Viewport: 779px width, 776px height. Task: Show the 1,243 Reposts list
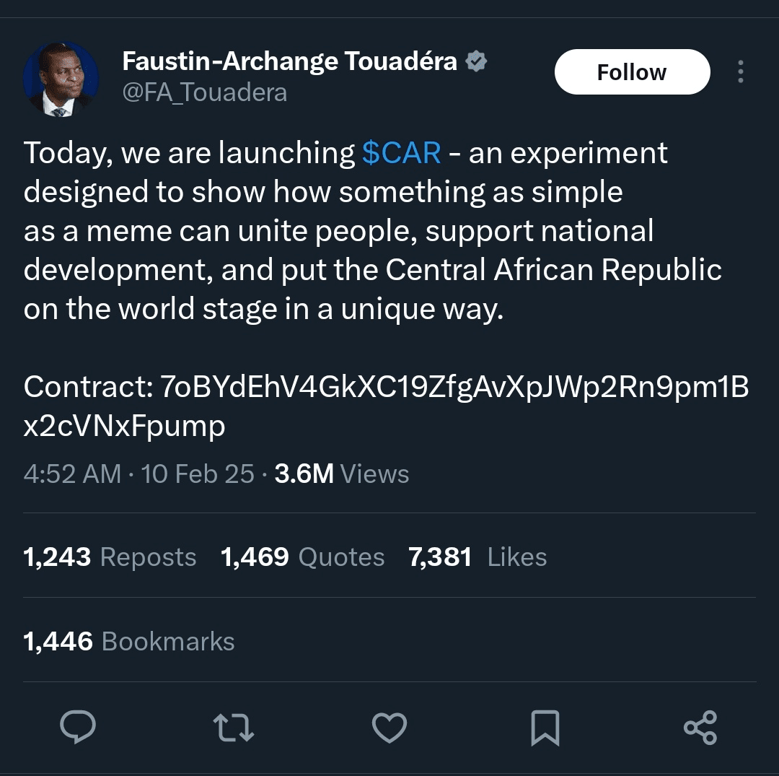(110, 557)
